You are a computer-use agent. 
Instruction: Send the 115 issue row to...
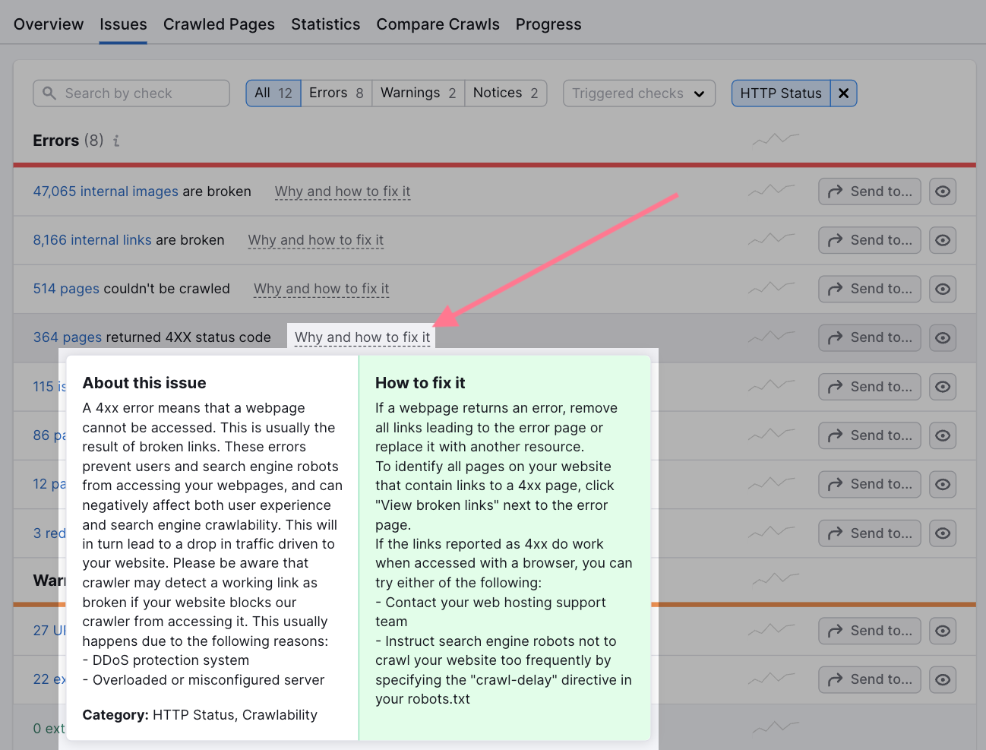coord(870,387)
